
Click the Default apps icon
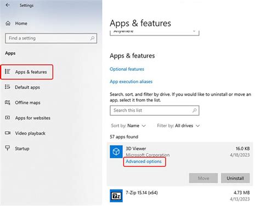coord(8,87)
